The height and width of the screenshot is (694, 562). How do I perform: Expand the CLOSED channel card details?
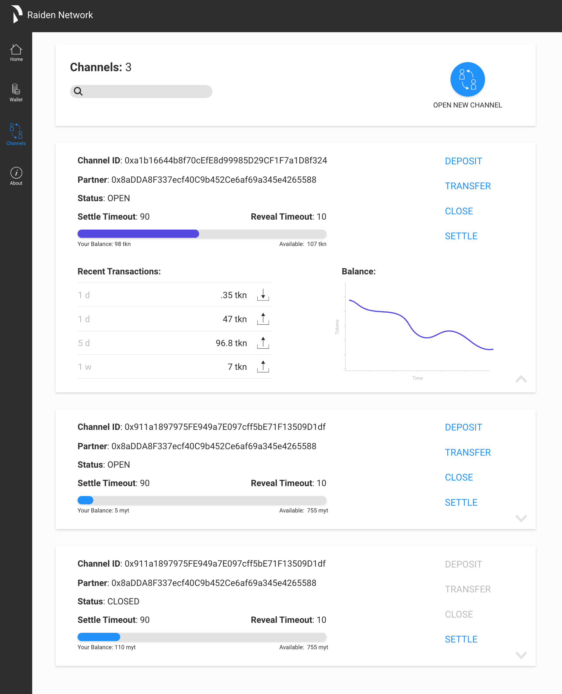coord(521,655)
